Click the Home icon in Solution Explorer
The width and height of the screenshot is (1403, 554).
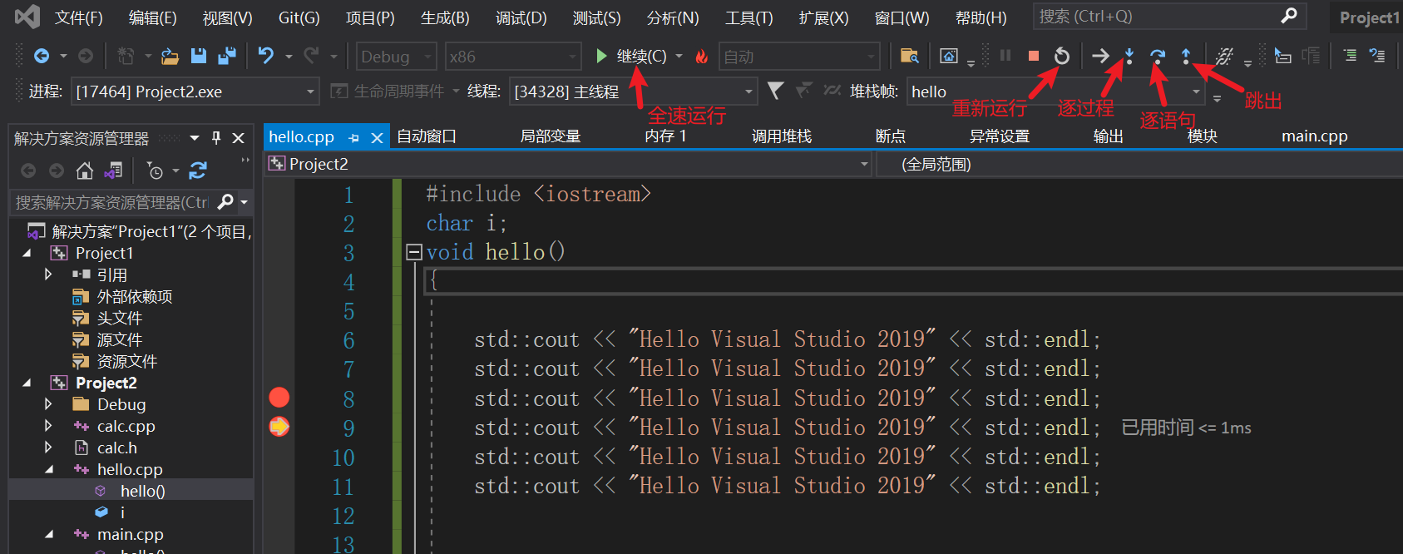(x=84, y=171)
